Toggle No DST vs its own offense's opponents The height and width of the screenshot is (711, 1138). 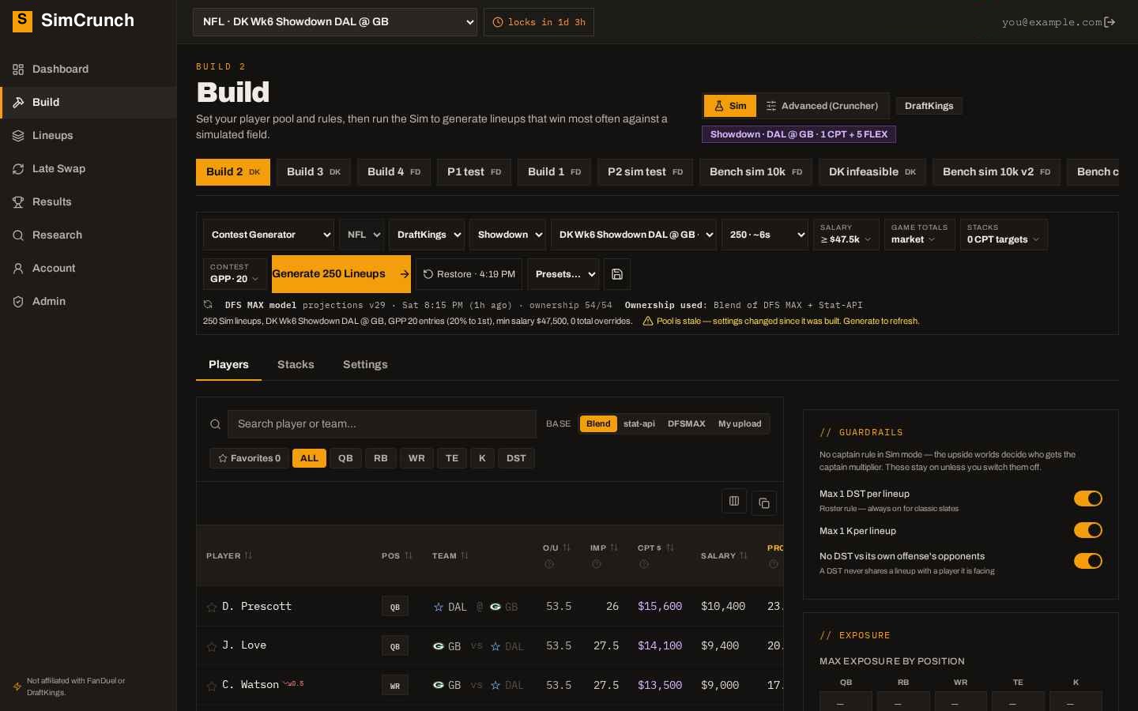click(1088, 561)
